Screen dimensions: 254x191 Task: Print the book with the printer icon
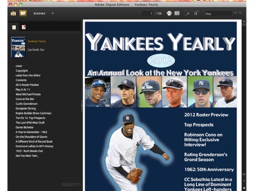coord(169,13)
